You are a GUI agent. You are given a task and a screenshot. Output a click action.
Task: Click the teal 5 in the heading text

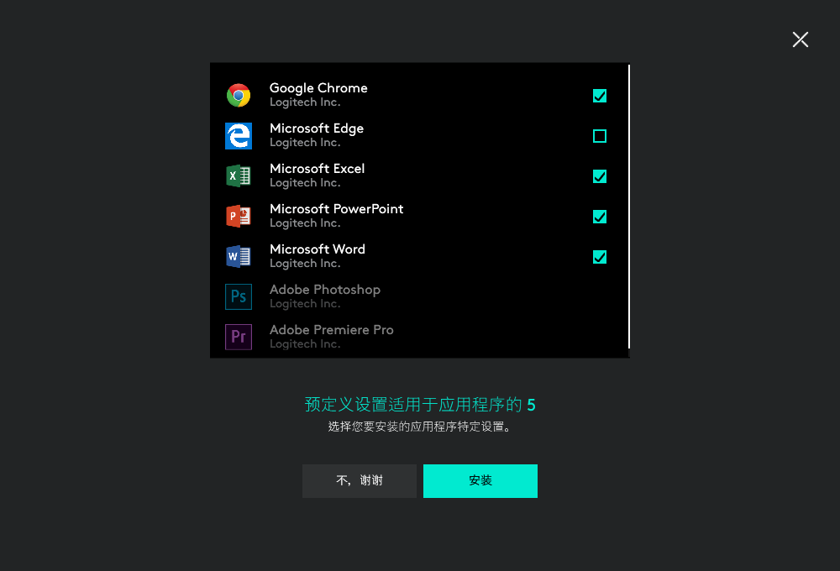532,404
